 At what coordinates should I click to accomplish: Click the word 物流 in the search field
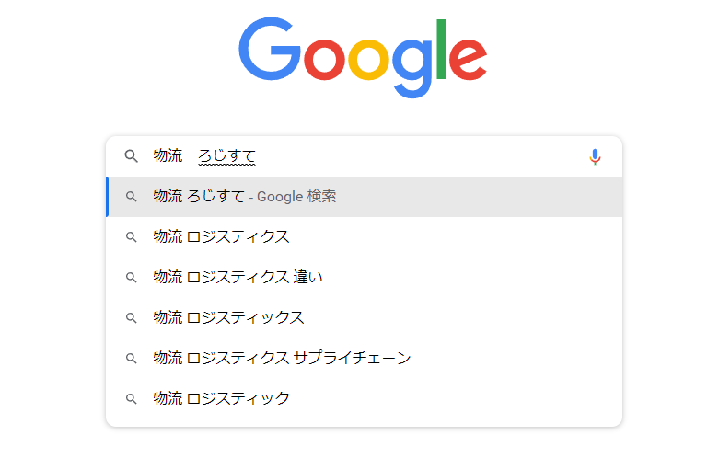(x=168, y=156)
